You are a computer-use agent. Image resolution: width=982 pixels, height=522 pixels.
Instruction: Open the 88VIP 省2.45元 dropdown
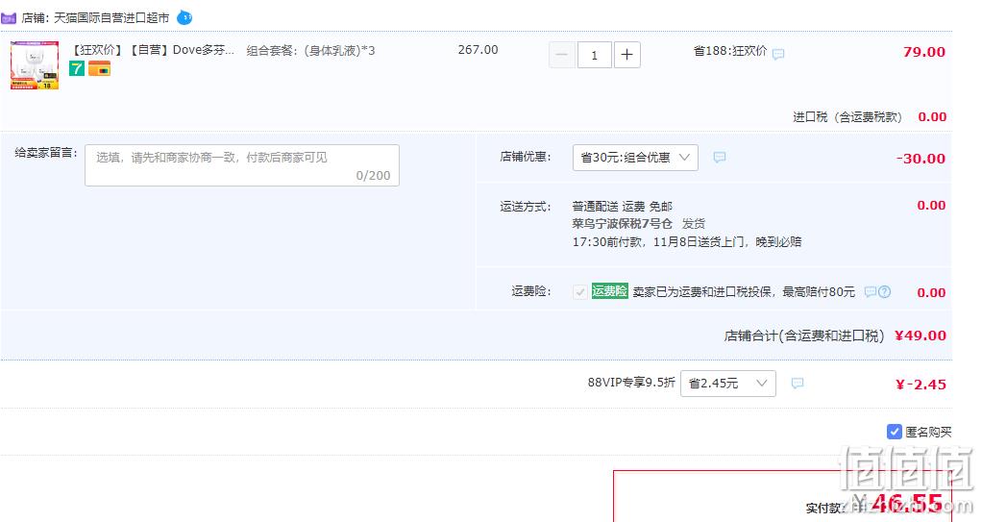(727, 383)
